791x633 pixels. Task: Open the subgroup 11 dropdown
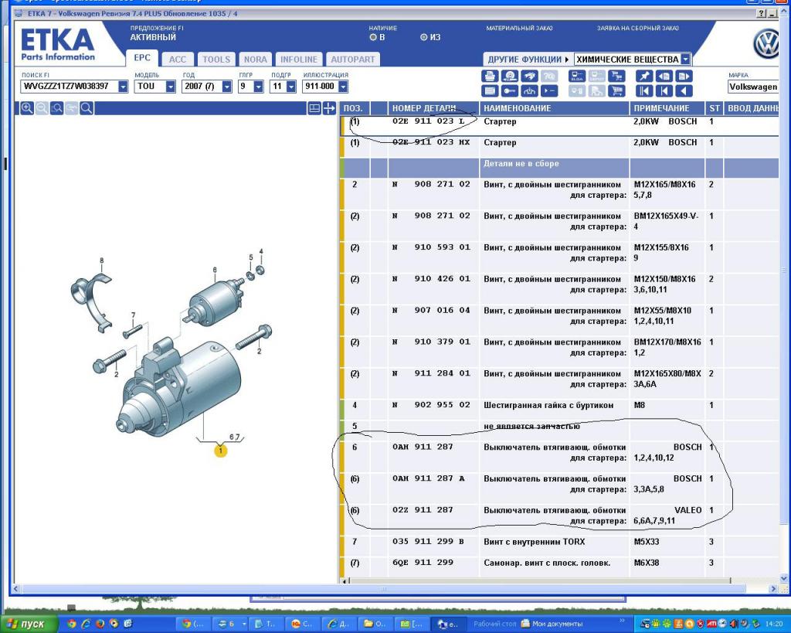[x=290, y=87]
